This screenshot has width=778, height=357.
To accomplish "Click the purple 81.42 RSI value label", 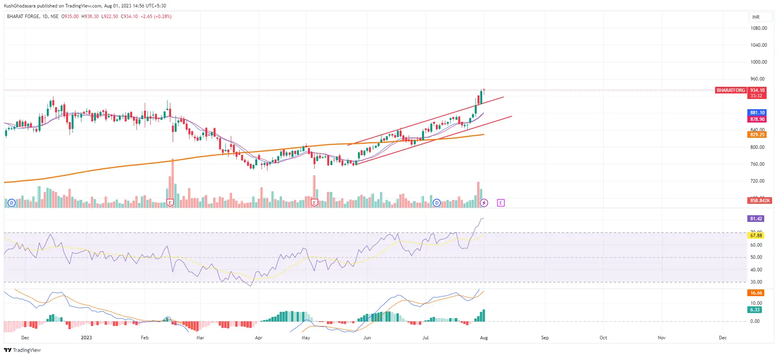I will (756, 218).
